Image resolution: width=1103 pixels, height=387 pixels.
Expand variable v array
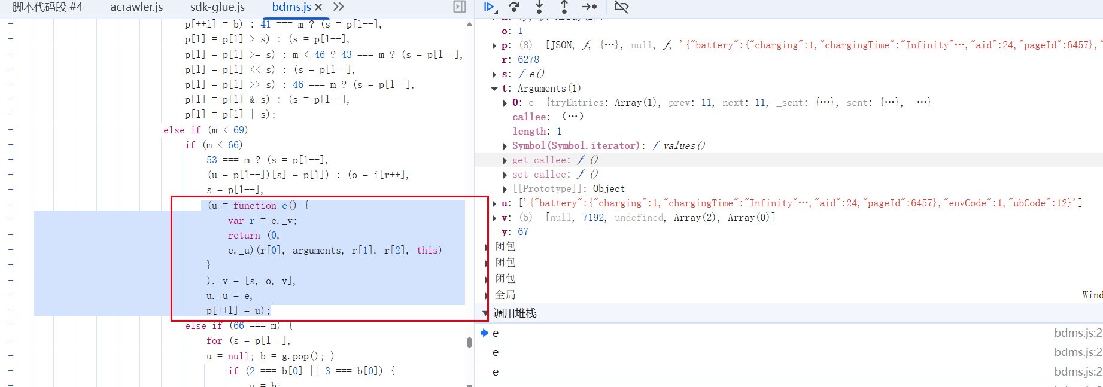494,218
